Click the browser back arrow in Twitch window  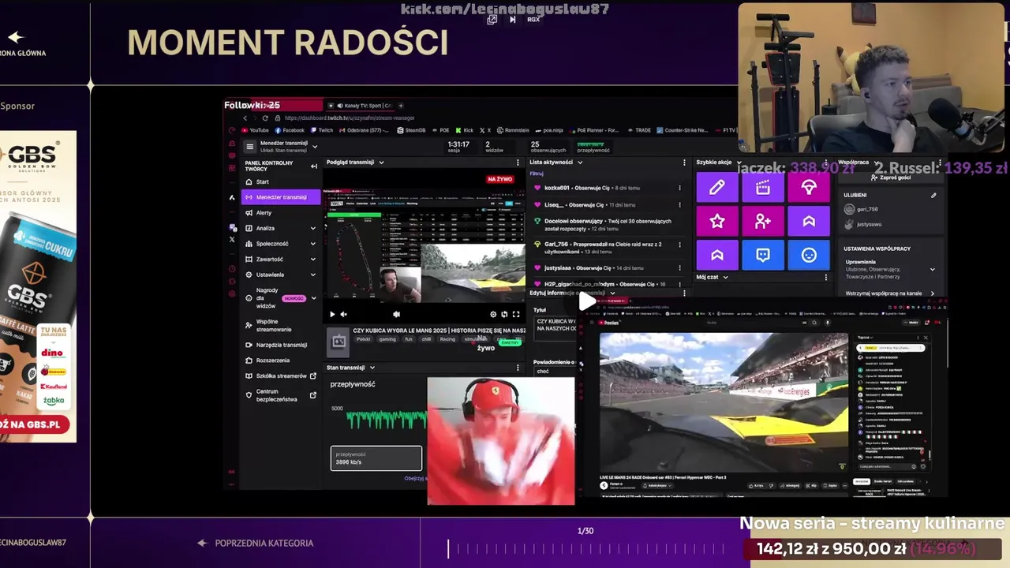pyautogui.click(x=245, y=118)
